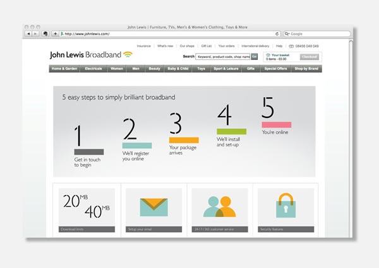Click the padlock security icon tile

pyautogui.click(x=286, y=206)
